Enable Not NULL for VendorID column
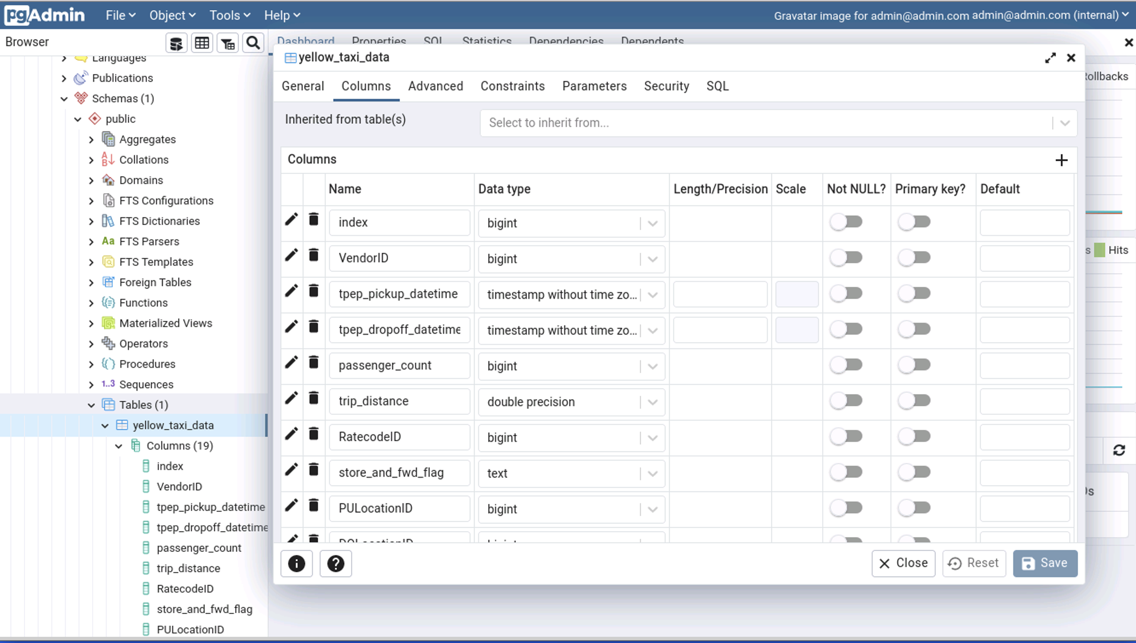Image resolution: width=1136 pixels, height=643 pixels. tap(846, 258)
